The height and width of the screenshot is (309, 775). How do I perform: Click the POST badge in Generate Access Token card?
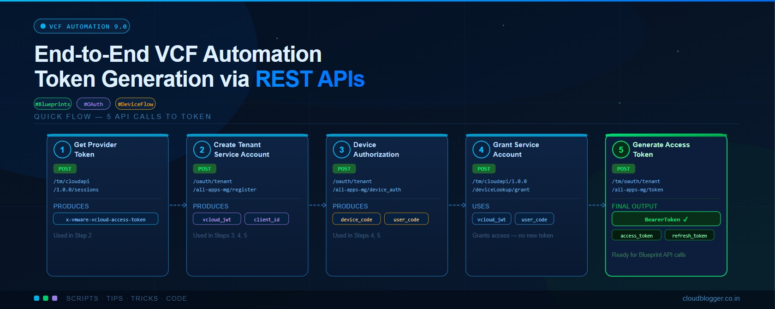tap(624, 169)
